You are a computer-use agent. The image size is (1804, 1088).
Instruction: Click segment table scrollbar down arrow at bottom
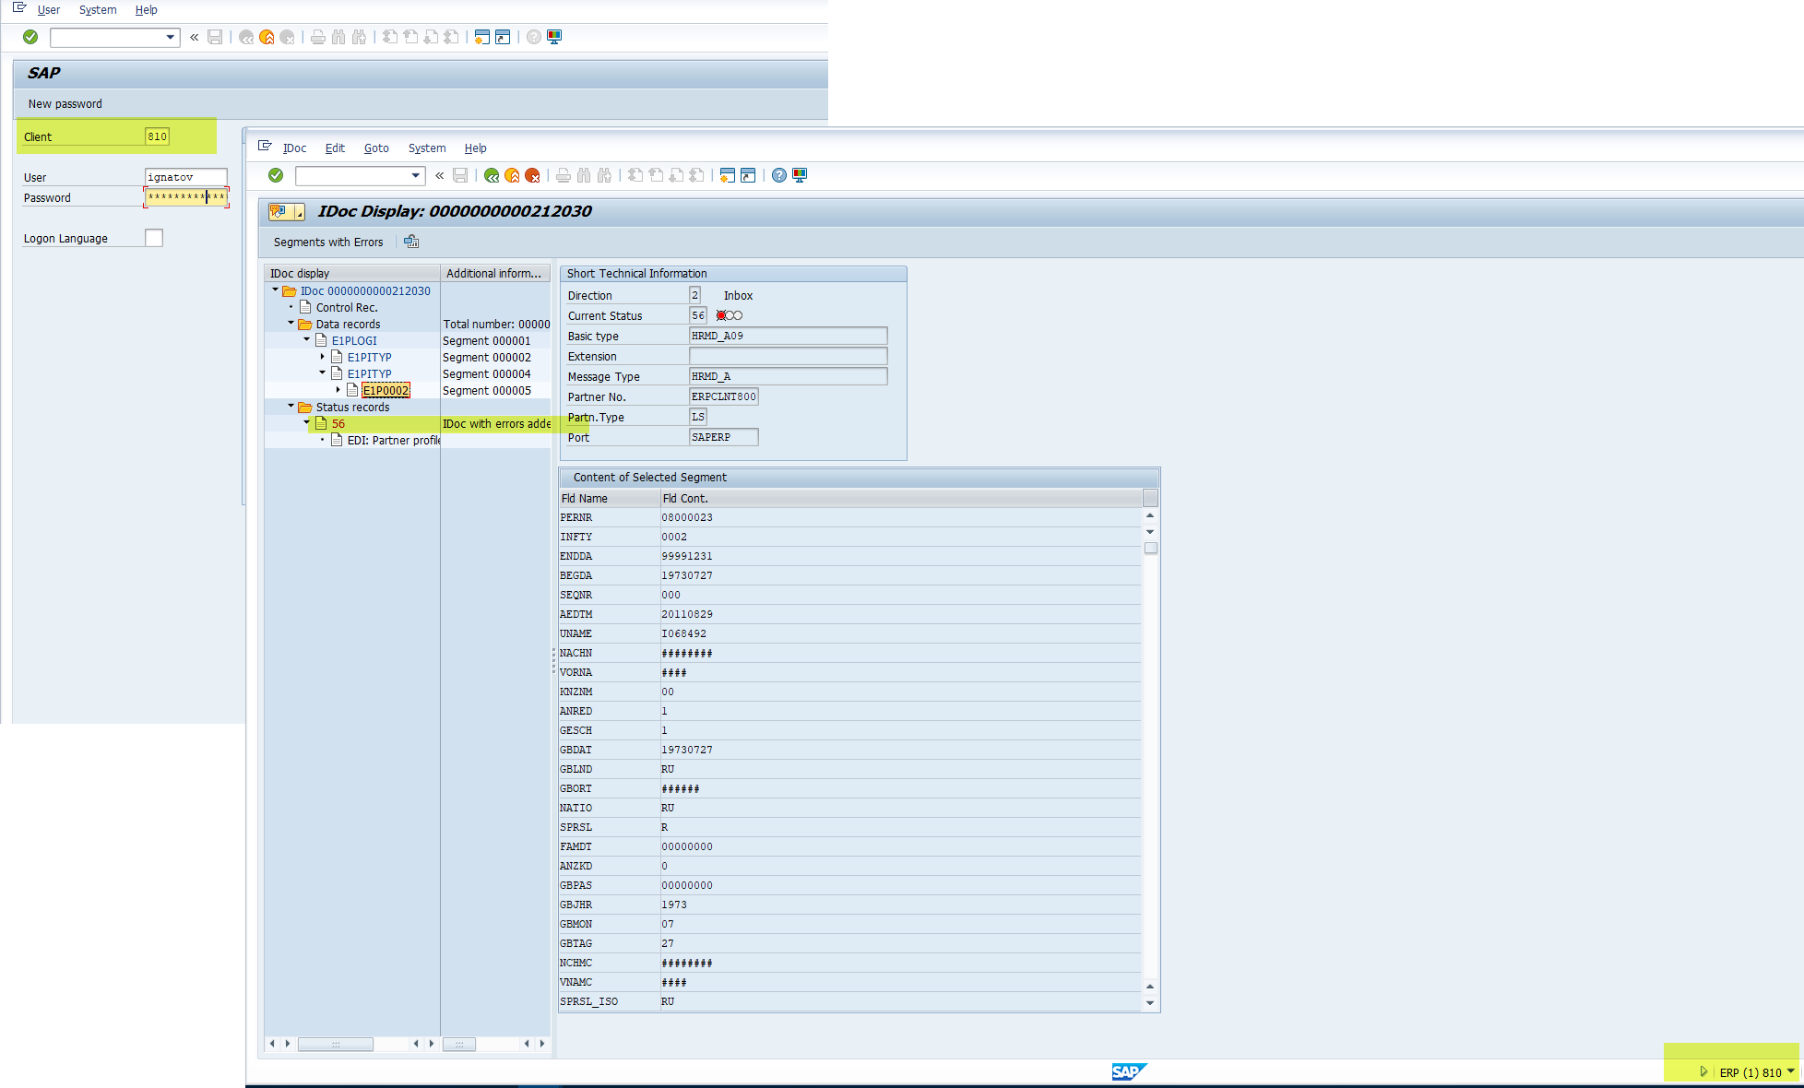(x=1150, y=1002)
